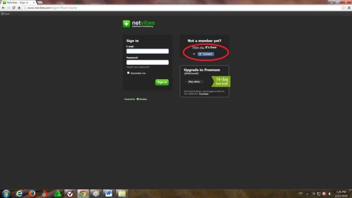Image resolution: width=352 pixels, height=198 pixels.
Task: Click the Upgrade to Premium heading
Action: (x=202, y=70)
